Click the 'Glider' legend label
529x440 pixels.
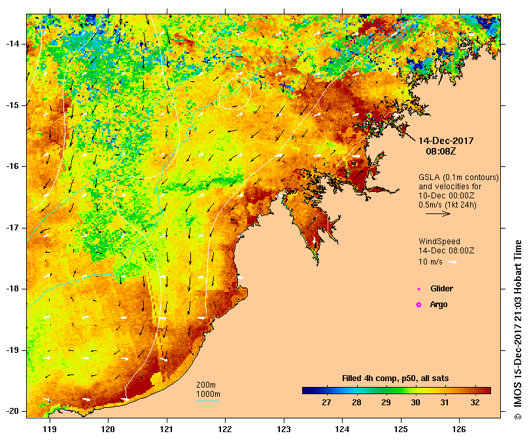pos(441,289)
